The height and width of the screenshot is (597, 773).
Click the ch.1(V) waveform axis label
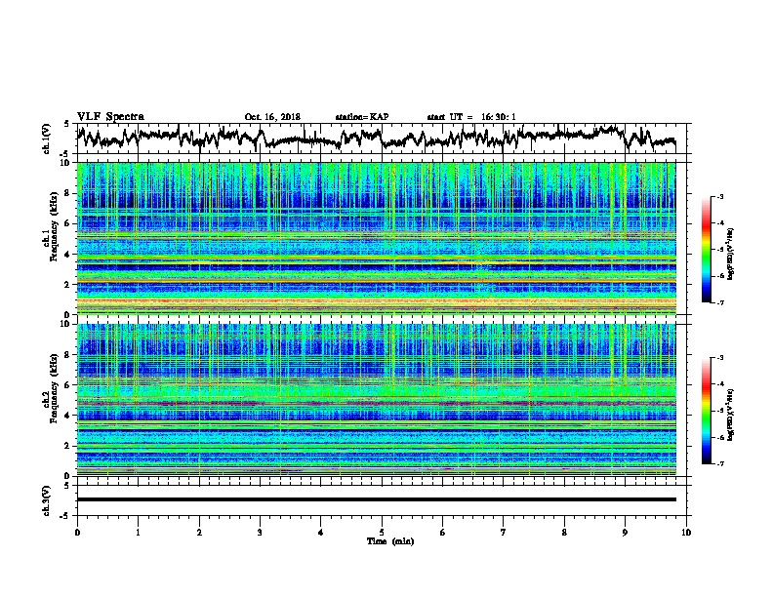(47, 139)
